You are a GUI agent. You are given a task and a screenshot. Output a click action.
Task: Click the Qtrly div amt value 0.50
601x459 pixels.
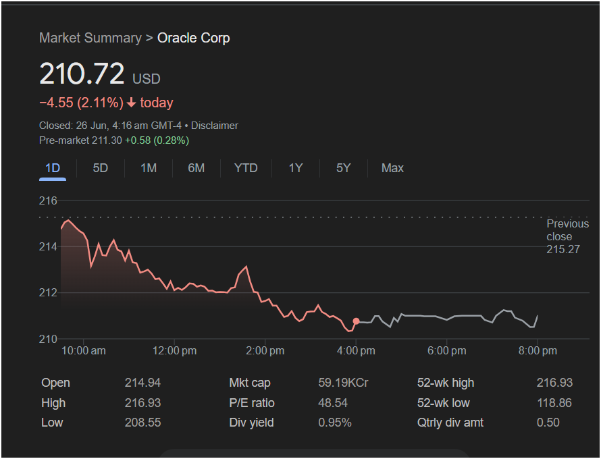548,423
